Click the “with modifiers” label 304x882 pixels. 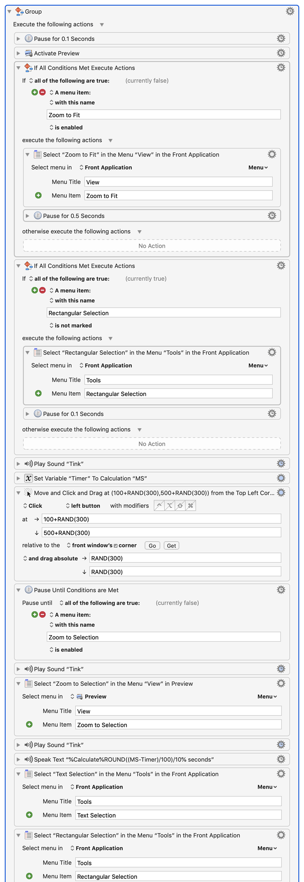coord(130,506)
